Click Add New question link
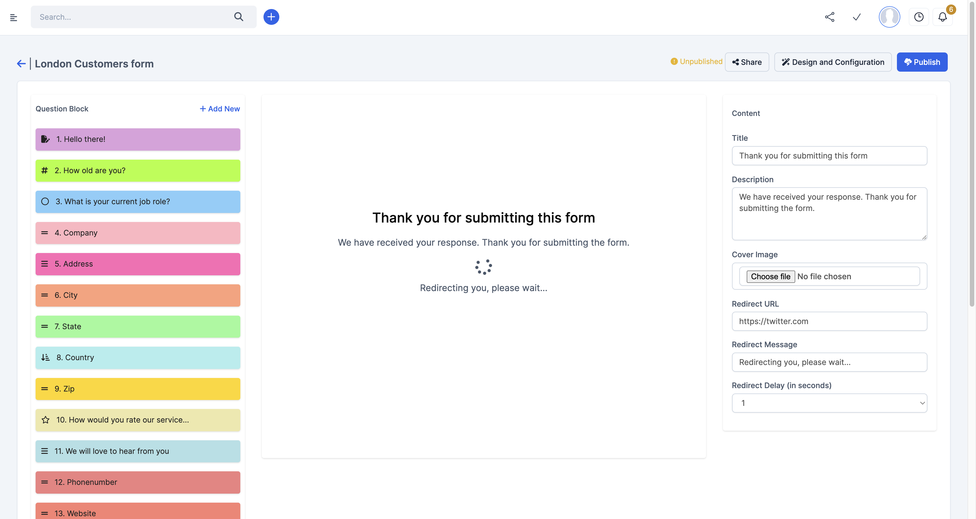Viewport: 976px width, 519px height. click(220, 109)
